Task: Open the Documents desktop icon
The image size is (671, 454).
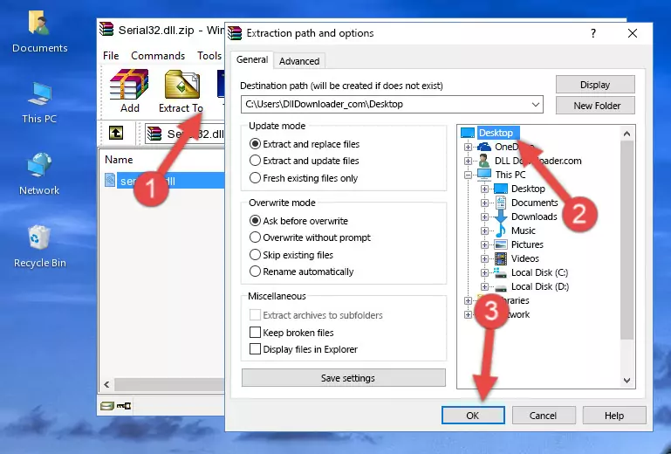Action: 39,32
